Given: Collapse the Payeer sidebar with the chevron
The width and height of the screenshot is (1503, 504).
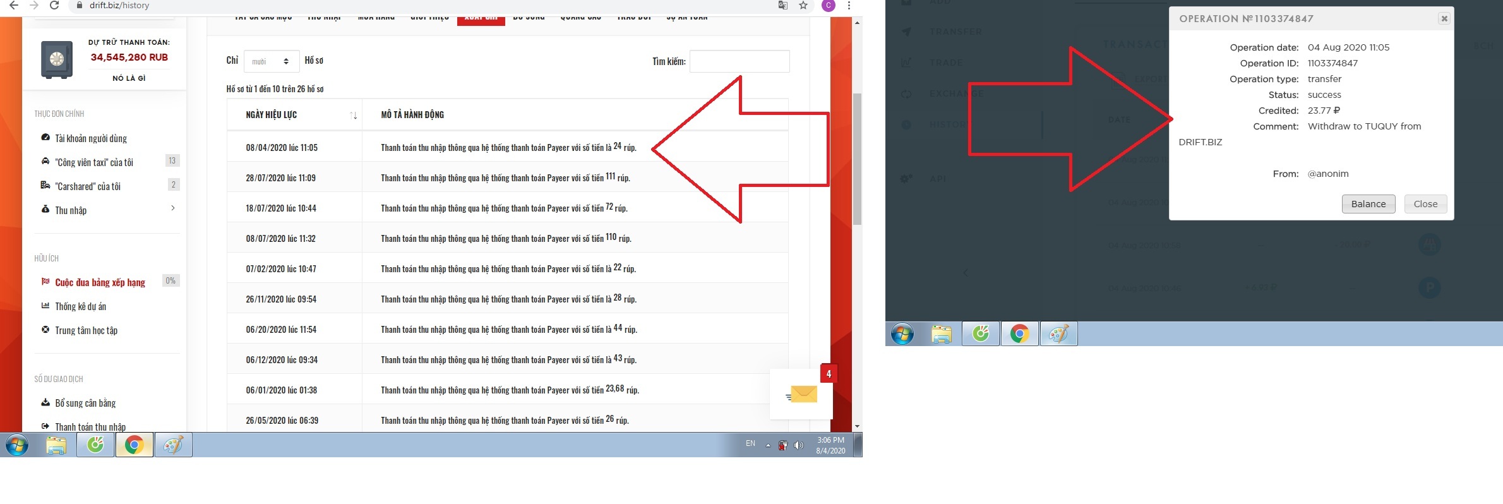Looking at the screenshot, I should click(966, 273).
